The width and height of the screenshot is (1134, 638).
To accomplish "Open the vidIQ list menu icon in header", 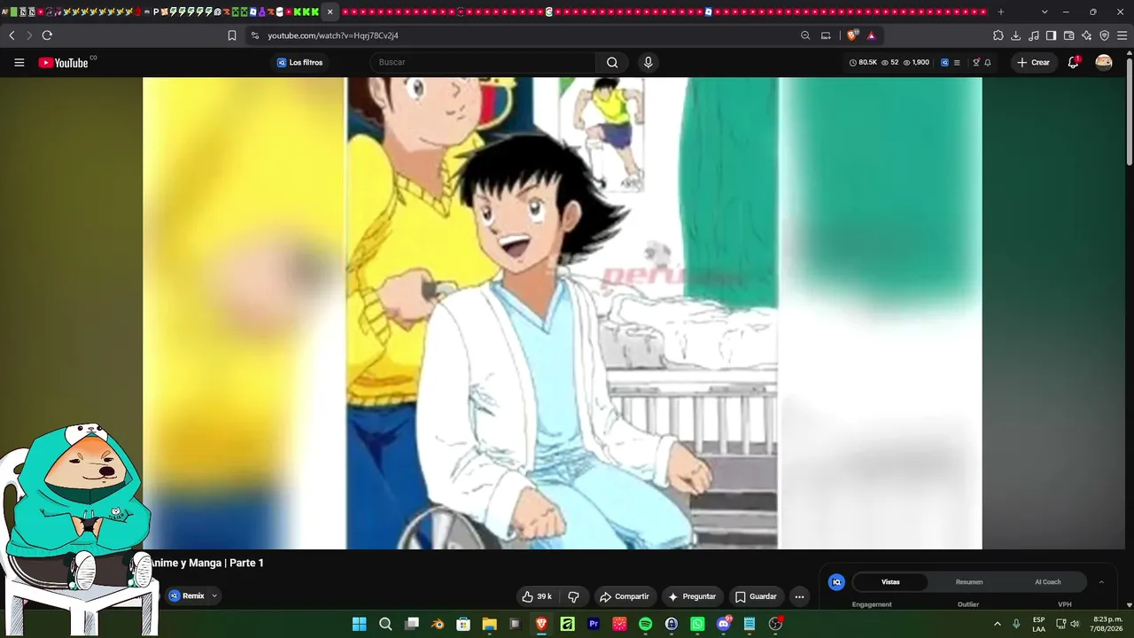I will click(957, 63).
